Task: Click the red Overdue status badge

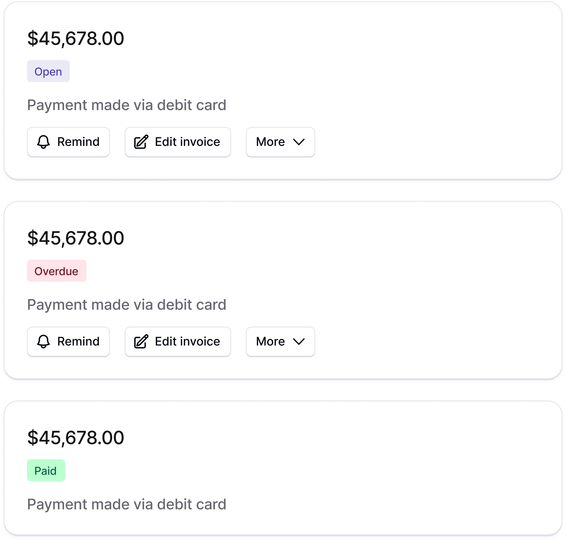Action: (x=57, y=271)
